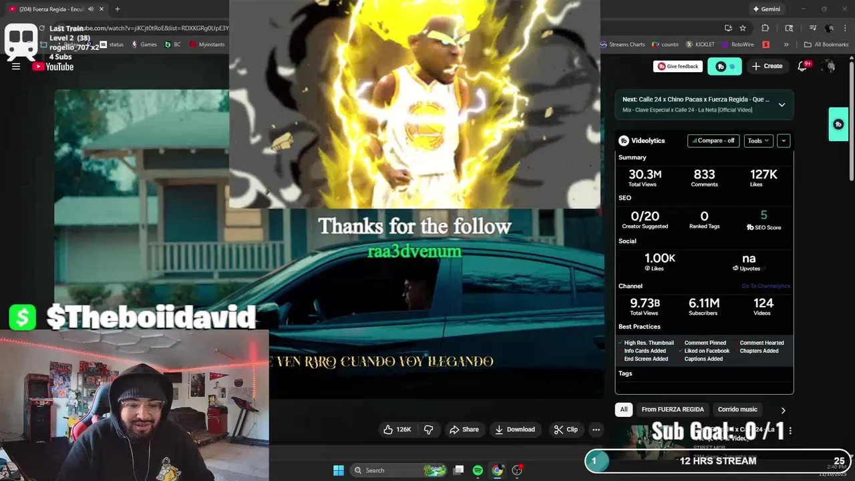Image resolution: width=855 pixels, height=481 pixels.
Task: Open the Myinstants bookmark
Action: [207, 45]
